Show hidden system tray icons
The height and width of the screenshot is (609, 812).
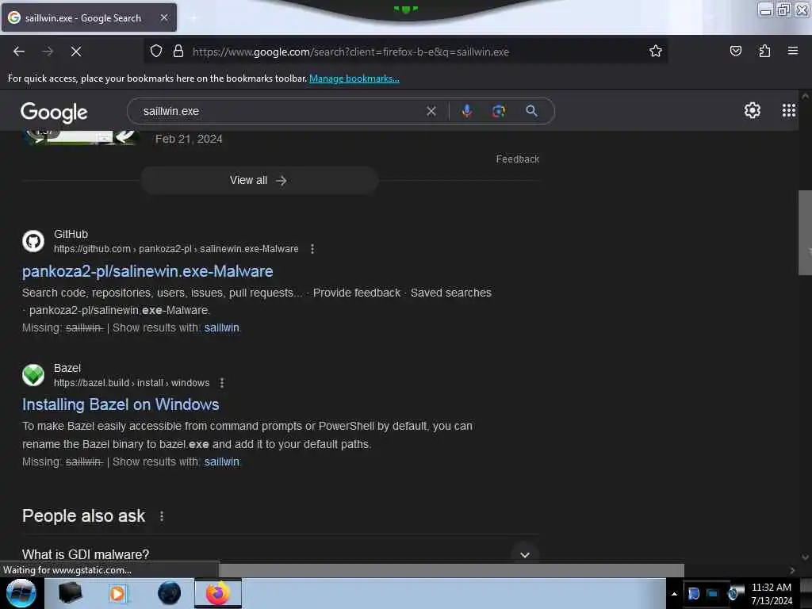click(674, 594)
